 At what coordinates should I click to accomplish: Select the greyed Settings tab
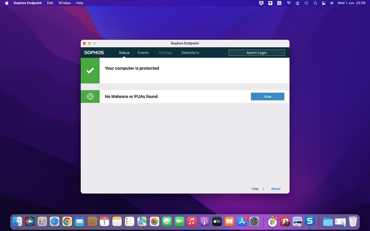(165, 53)
